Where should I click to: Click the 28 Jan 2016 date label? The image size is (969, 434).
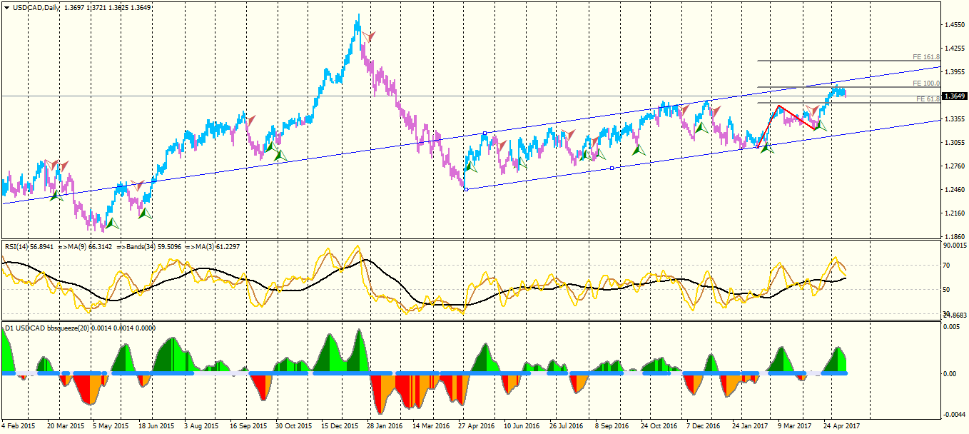pos(385,425)
